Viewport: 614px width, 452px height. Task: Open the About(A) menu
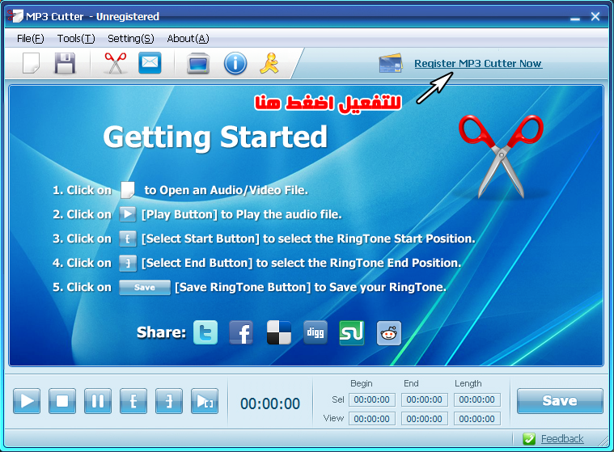pos(188,38)
